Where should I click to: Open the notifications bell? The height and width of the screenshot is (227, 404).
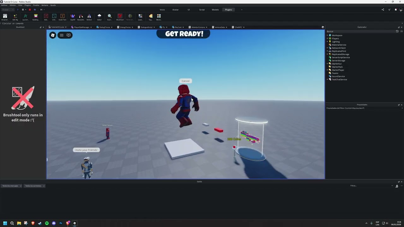[396, 10]
